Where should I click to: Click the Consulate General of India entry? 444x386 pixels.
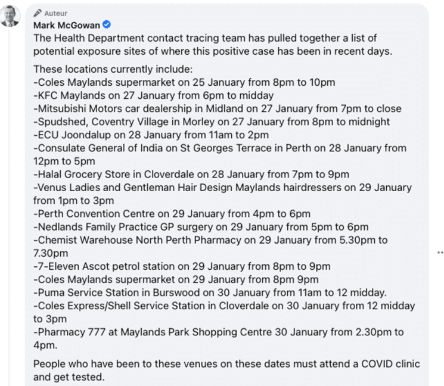tap(219, 148)
